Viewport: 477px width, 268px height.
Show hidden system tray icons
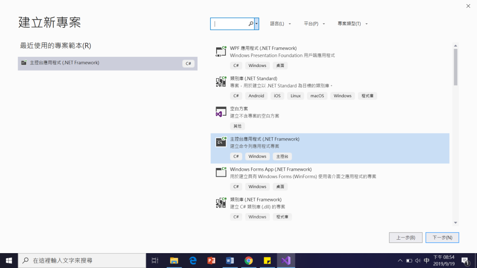coord(400,261)
